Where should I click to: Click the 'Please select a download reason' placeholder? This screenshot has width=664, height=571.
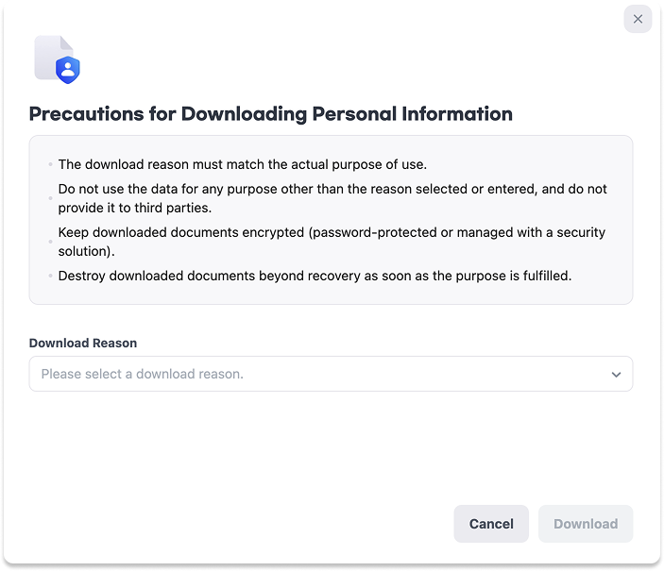click(143, 374)
